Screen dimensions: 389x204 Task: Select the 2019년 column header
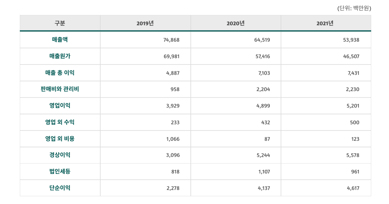coord(145,23)
